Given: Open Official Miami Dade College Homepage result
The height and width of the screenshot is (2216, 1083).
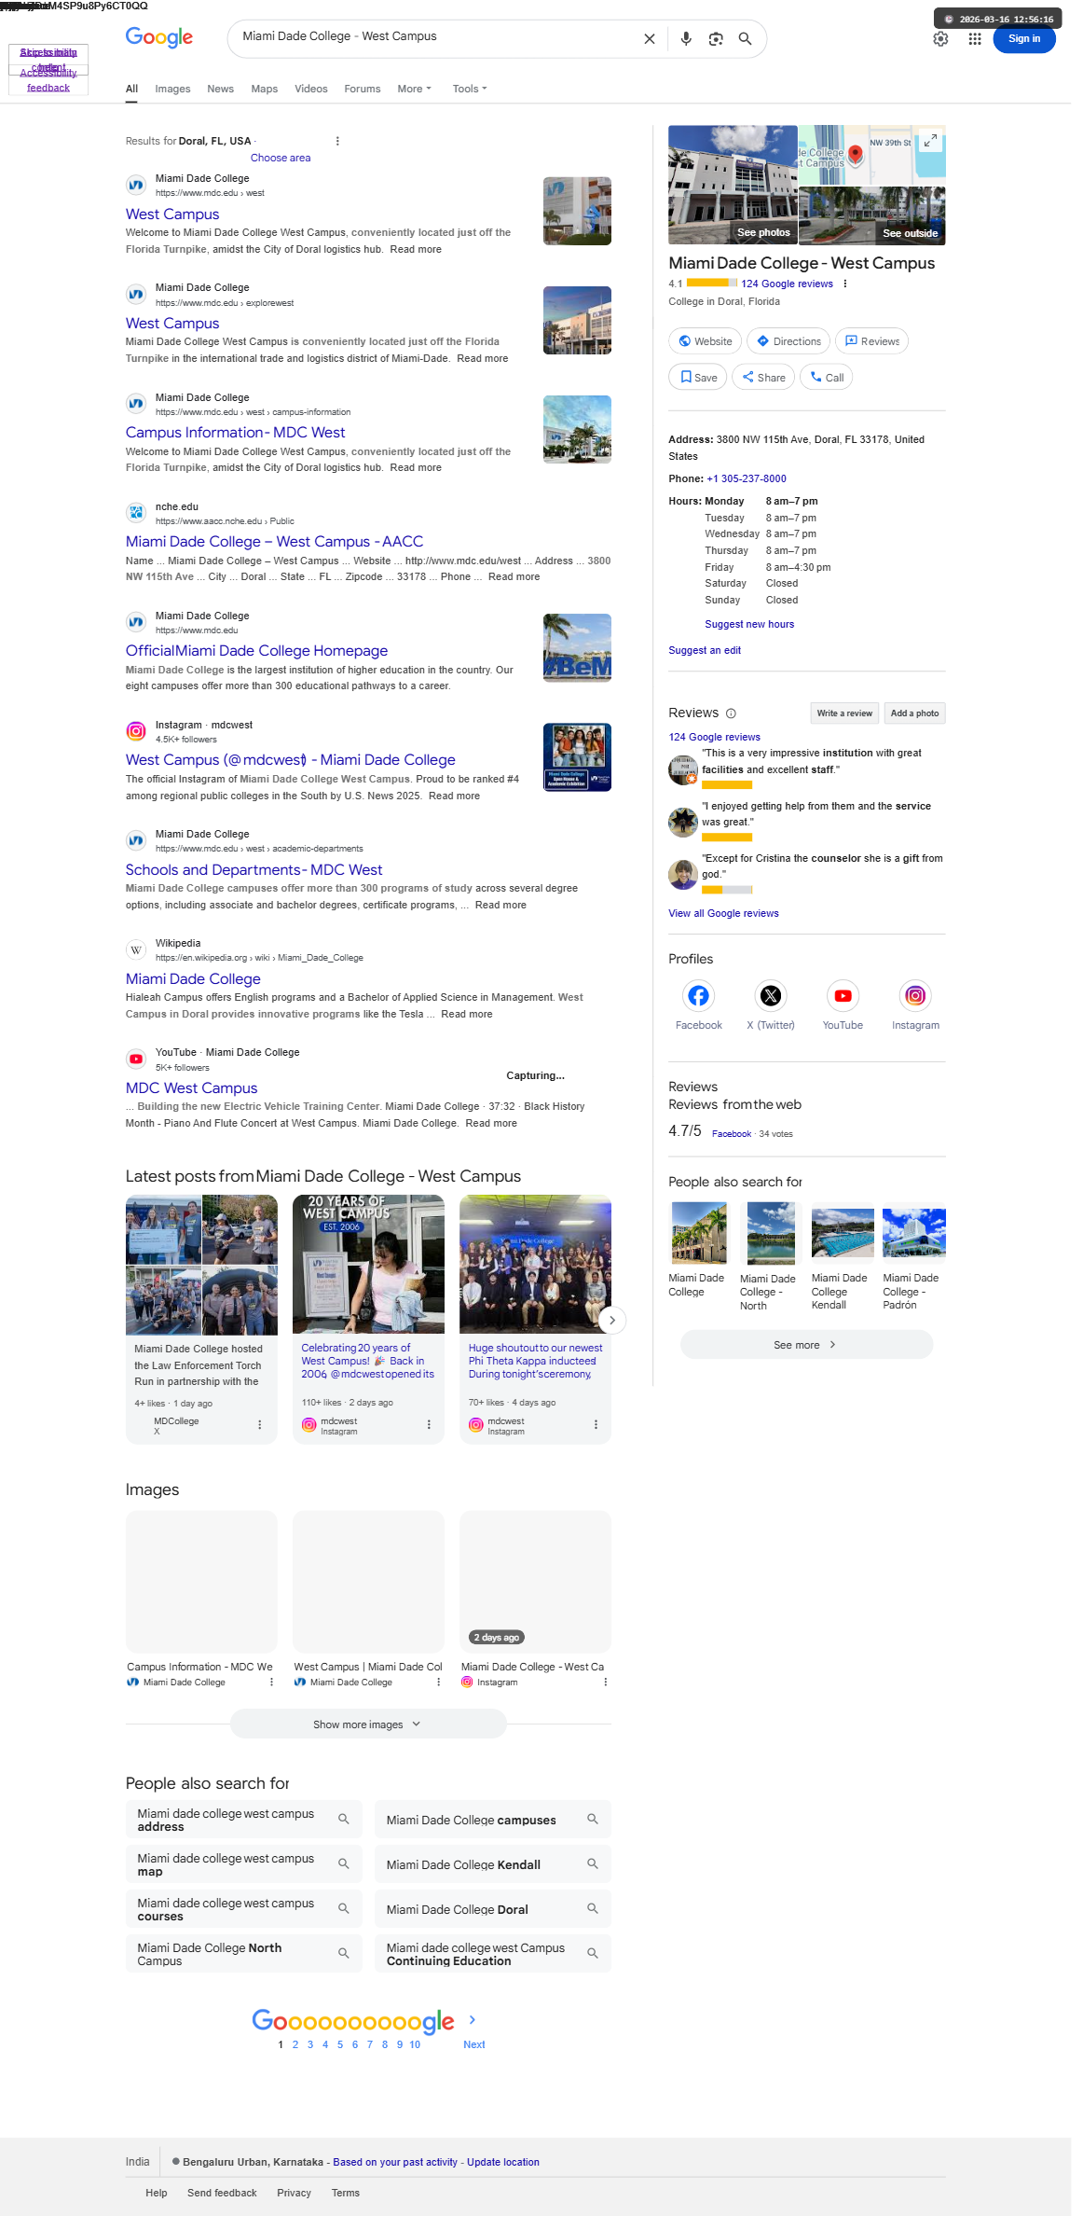Looking at the screenshot, I should click(x=256, y=651).
